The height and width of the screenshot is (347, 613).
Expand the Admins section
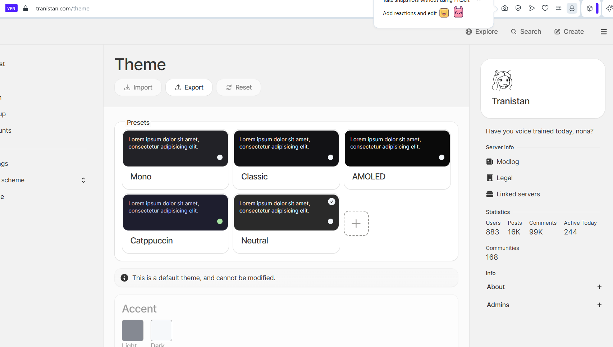pos(599,305)
